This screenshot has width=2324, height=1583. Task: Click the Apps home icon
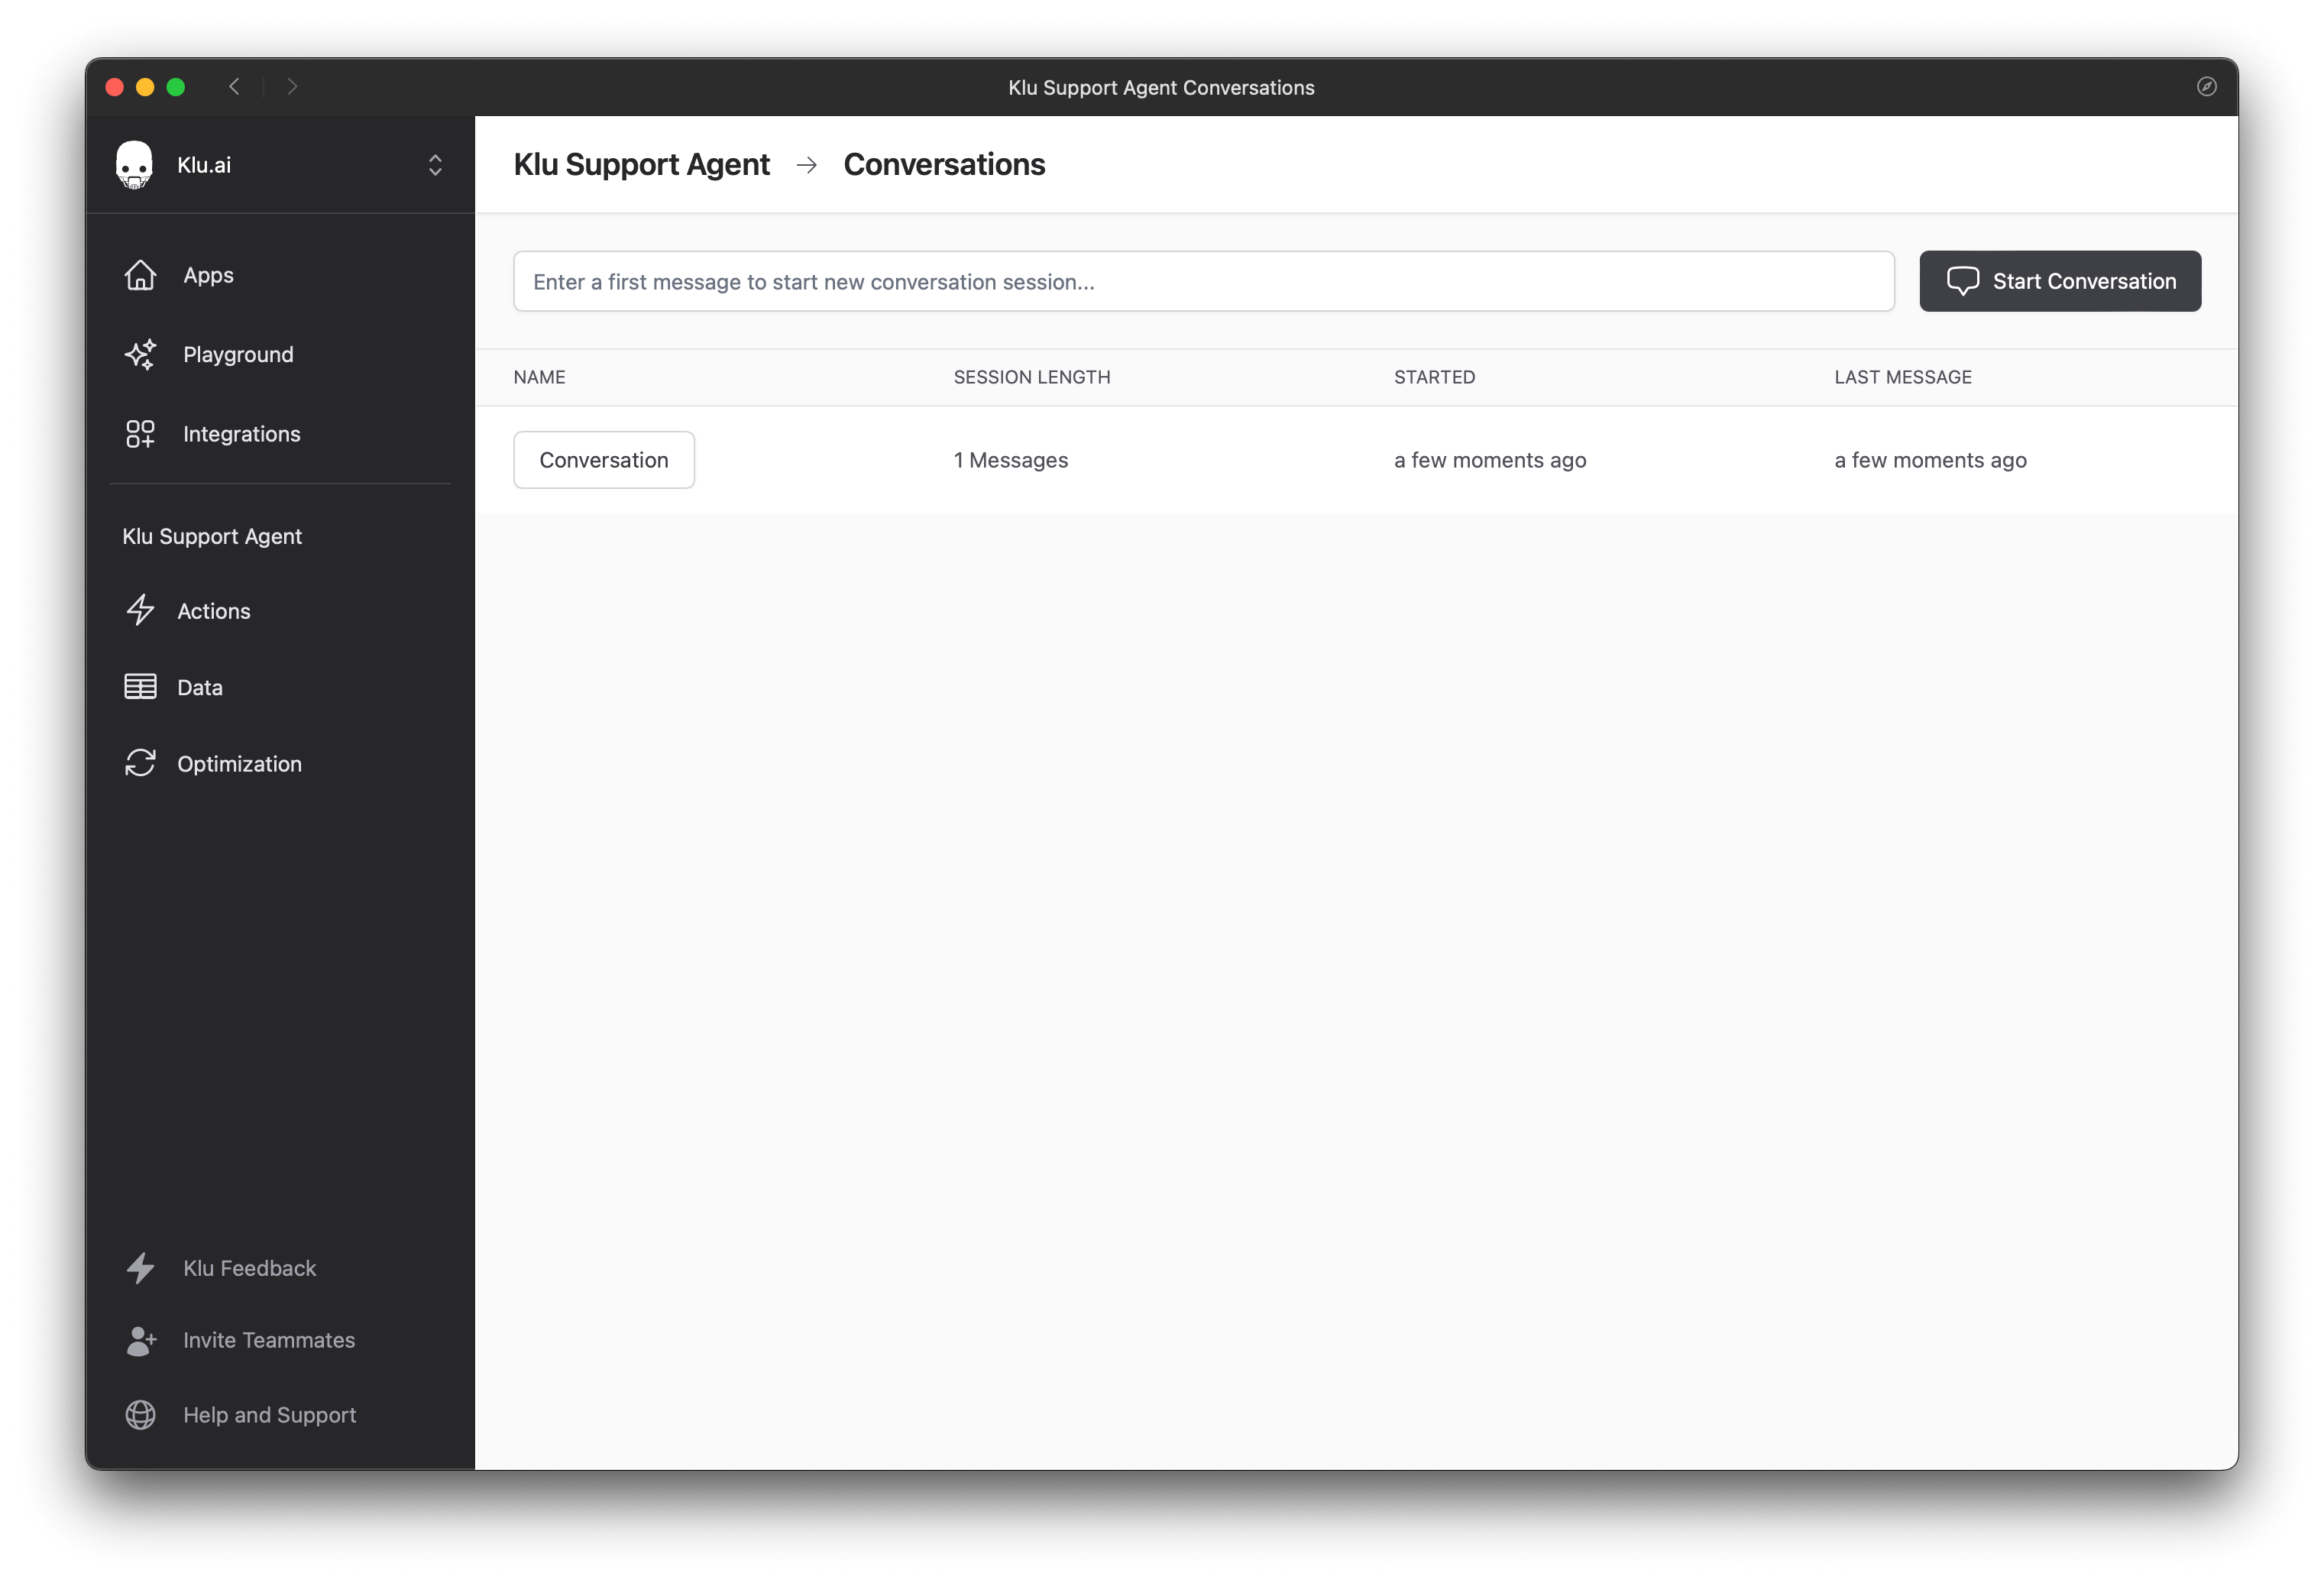coord(140,275)
